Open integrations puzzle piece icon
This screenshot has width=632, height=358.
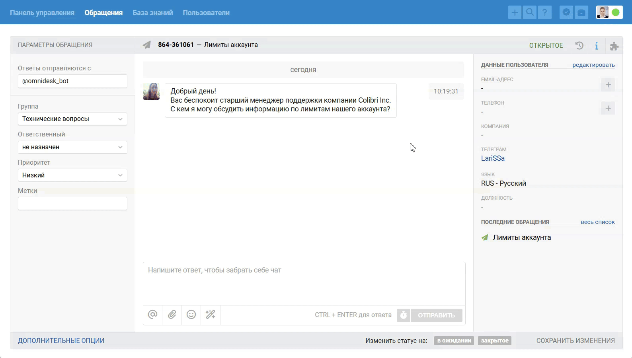pos(614,46)
